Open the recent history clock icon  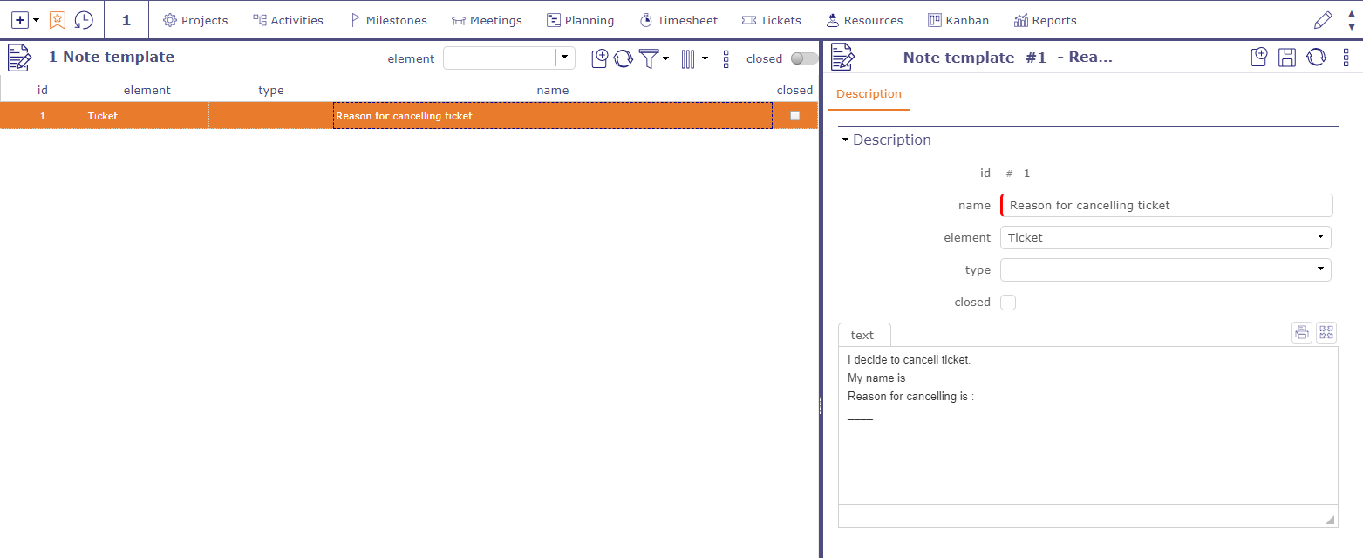[84, 19]
